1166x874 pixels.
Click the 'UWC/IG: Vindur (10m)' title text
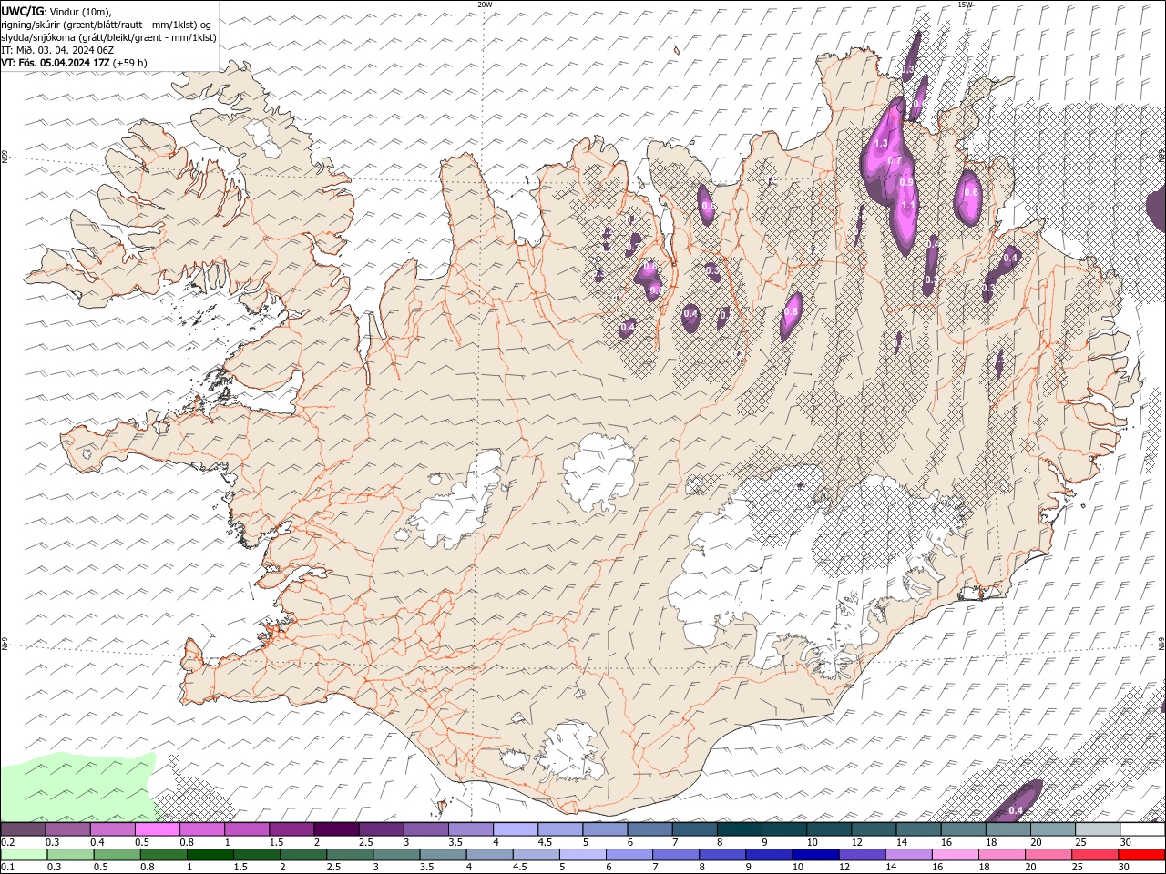(56, 11)
